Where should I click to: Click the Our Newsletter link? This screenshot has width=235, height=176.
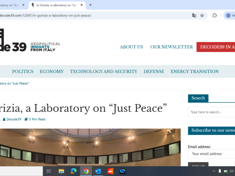point(172,47)
